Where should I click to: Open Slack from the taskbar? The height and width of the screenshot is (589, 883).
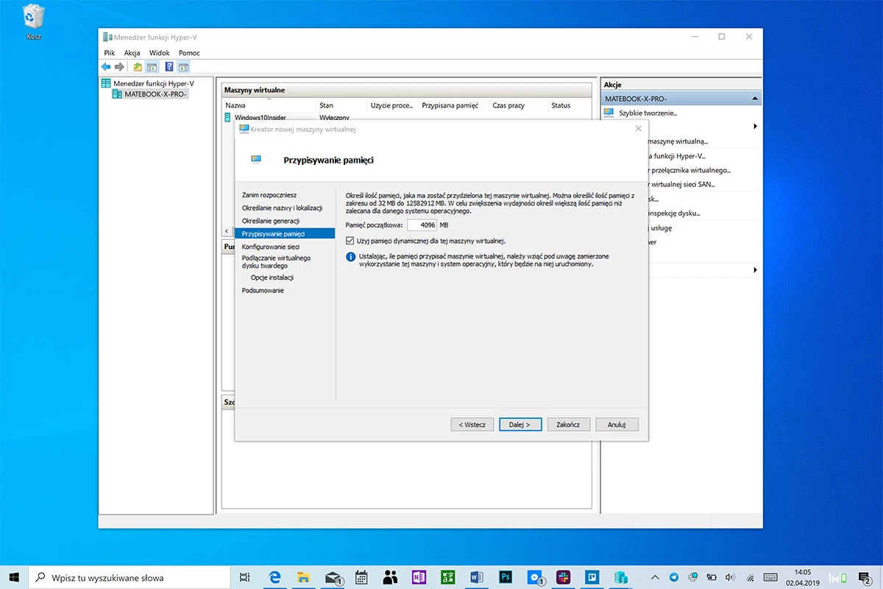click(563, 577)
